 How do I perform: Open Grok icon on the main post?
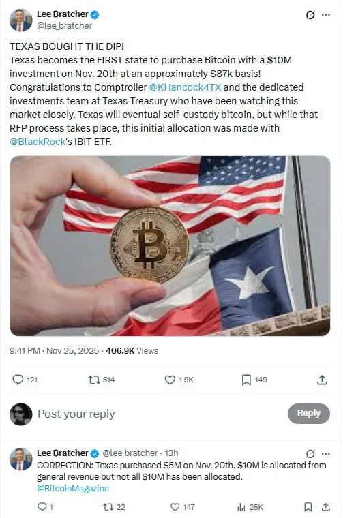pyautogui.click(x=310, y=15)
